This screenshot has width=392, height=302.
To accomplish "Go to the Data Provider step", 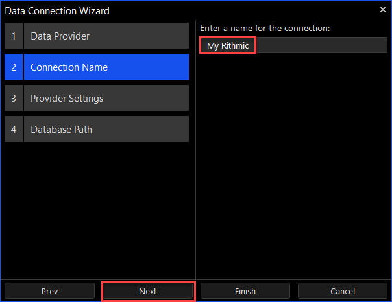I will 106,36.
